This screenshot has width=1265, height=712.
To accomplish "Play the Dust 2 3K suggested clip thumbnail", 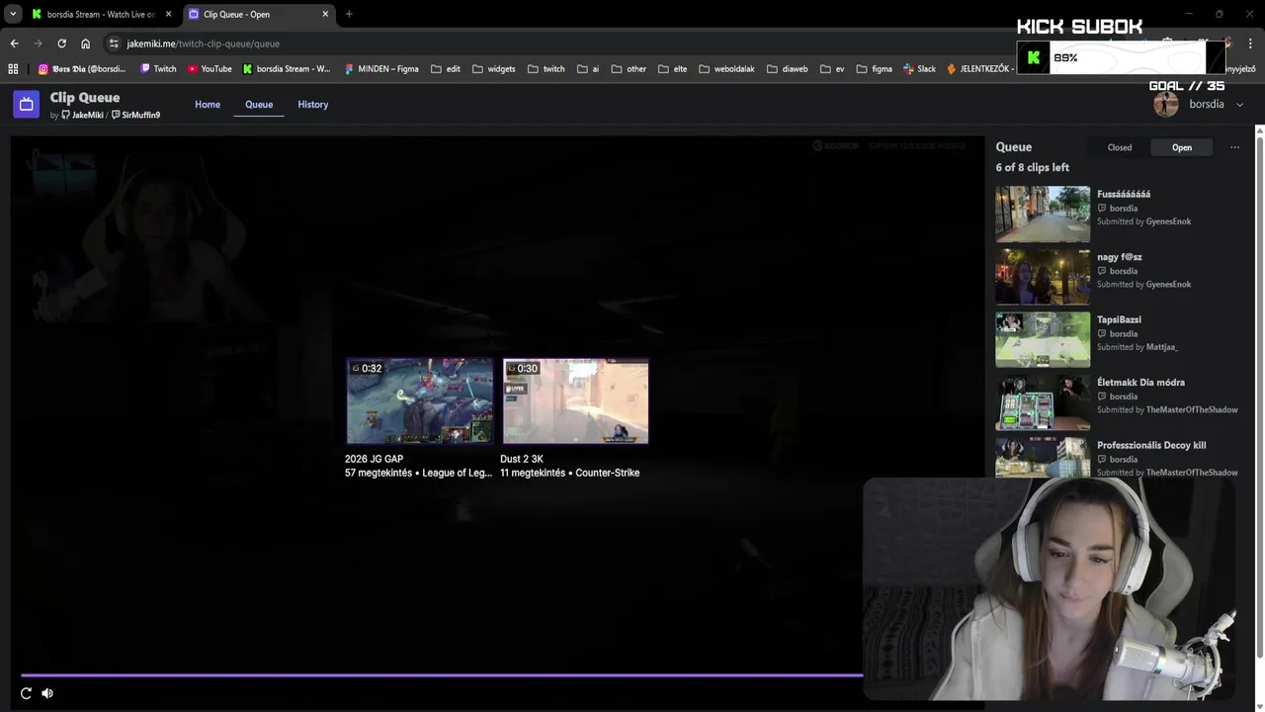I will pos(575,401).
